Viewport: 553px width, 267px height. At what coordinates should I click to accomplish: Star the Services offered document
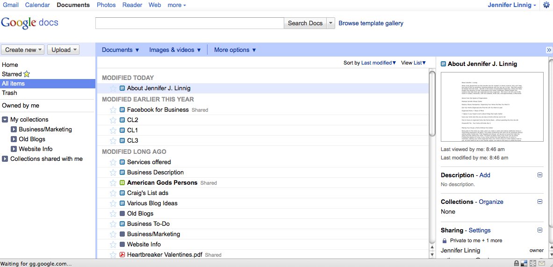pyautogui.click(x=113, y=162)
